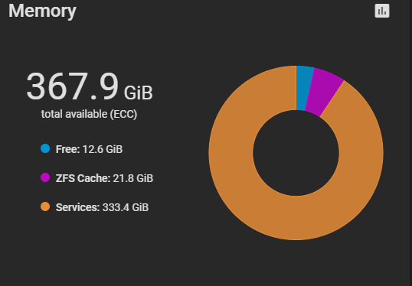Click the purple ZFS Cache donut slice

pyautogui.click(x=324, y=92)
